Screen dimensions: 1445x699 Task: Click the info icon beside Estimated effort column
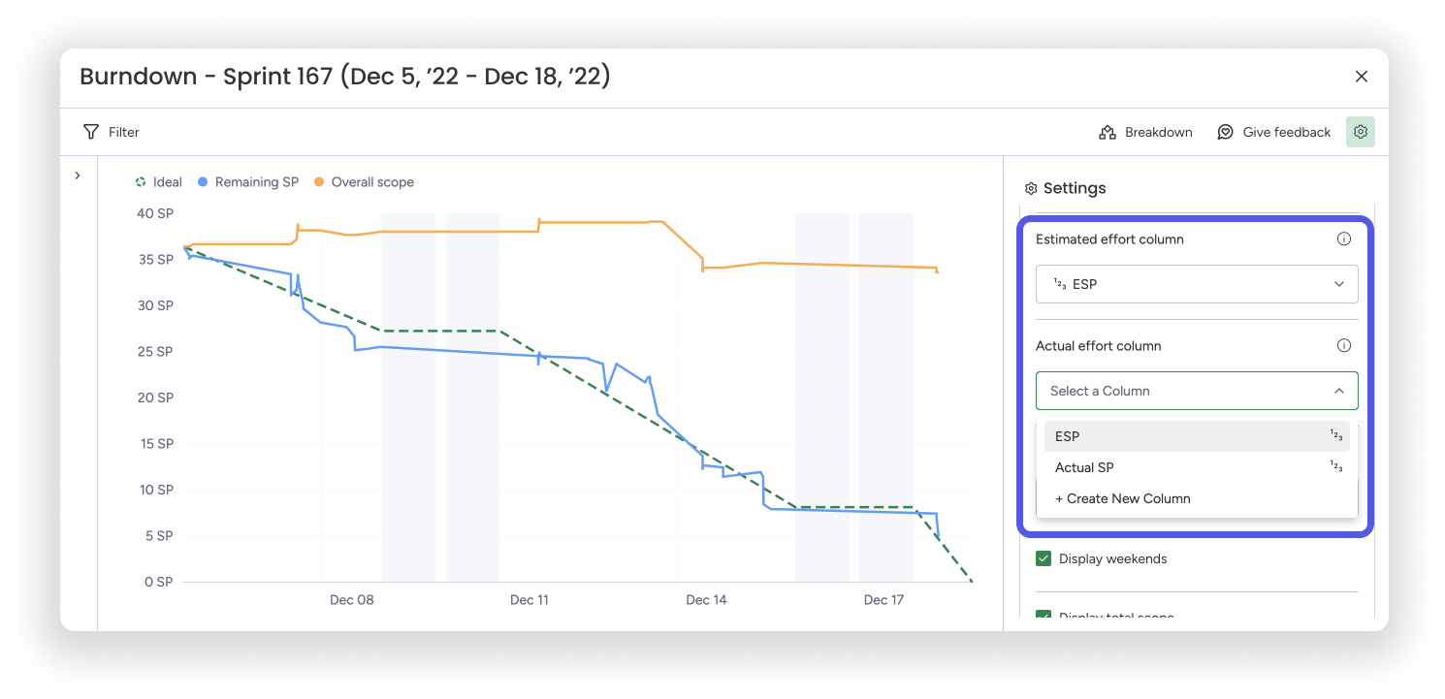click(1344, 238)
